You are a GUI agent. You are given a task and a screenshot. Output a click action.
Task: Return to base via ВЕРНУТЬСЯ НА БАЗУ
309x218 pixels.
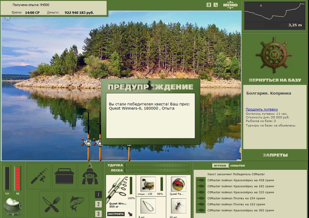(x=275, y=80)
